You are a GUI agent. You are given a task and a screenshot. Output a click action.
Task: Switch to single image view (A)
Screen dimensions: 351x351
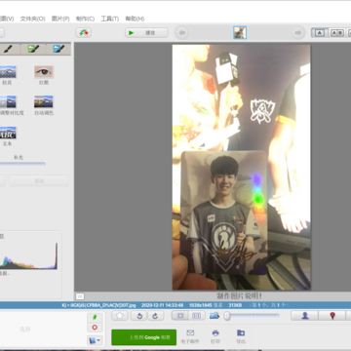click(x=320, y=33)
